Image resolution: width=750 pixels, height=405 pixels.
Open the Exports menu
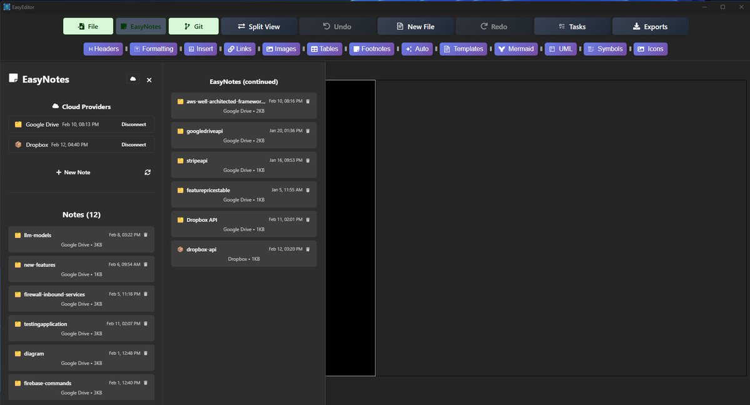650,26
